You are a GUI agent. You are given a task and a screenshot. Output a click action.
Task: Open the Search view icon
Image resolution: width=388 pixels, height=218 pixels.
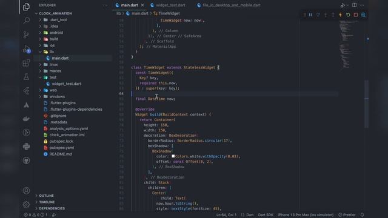[26, 21]
